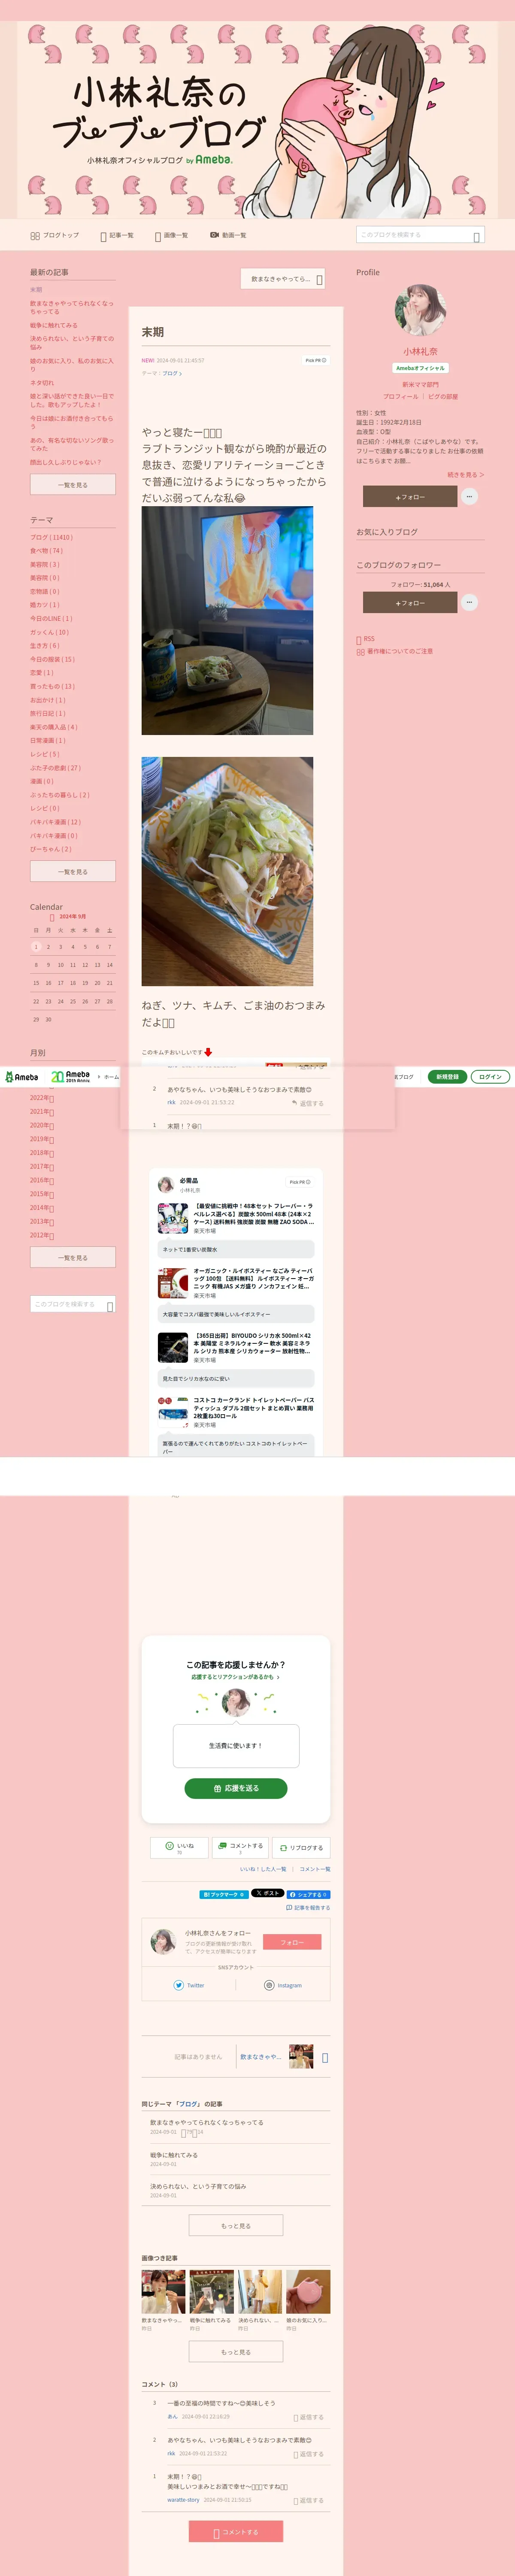Click Ameba 20th Anniversary logo
The image size is (515, 2576).
coord(70,1077)
